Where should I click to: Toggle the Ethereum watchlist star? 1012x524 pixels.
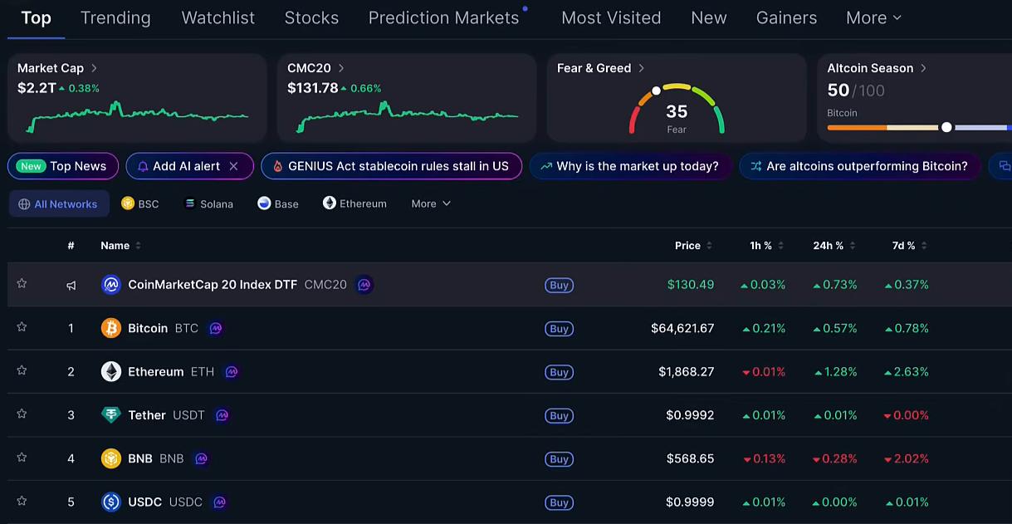22,370
